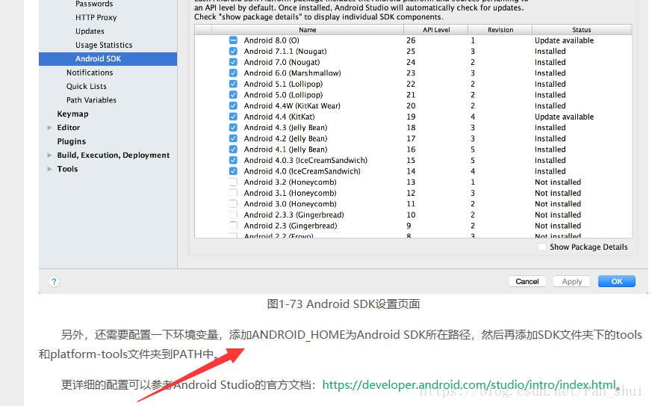652x406 pixels.
Task: Uncheck Android 4.4W (KitKat Wear) checkbox
Action: [233, 105]
